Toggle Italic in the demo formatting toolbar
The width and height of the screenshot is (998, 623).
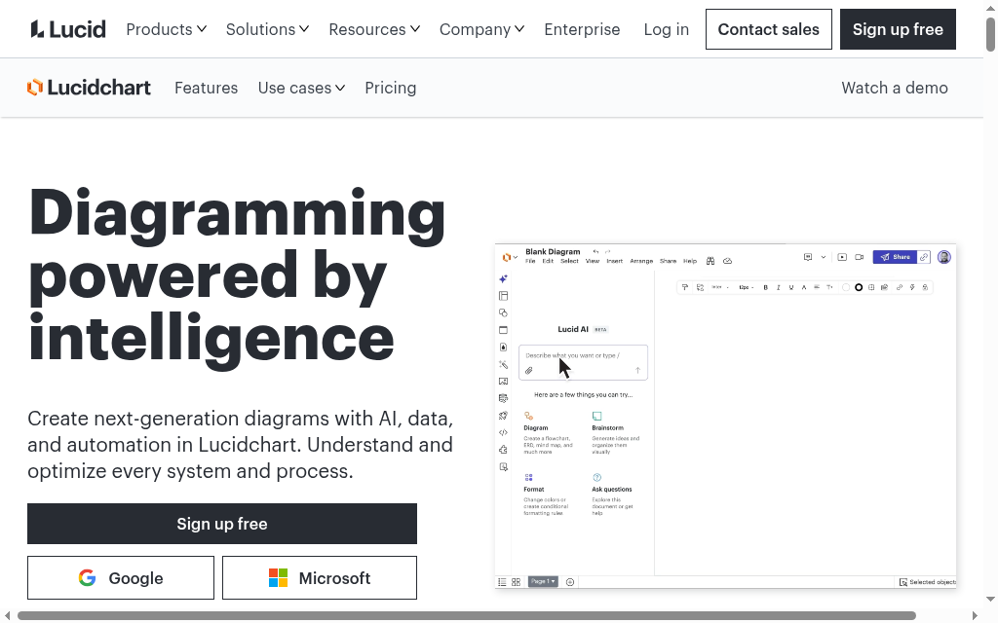pyautogui.click(x=778, y=287)
